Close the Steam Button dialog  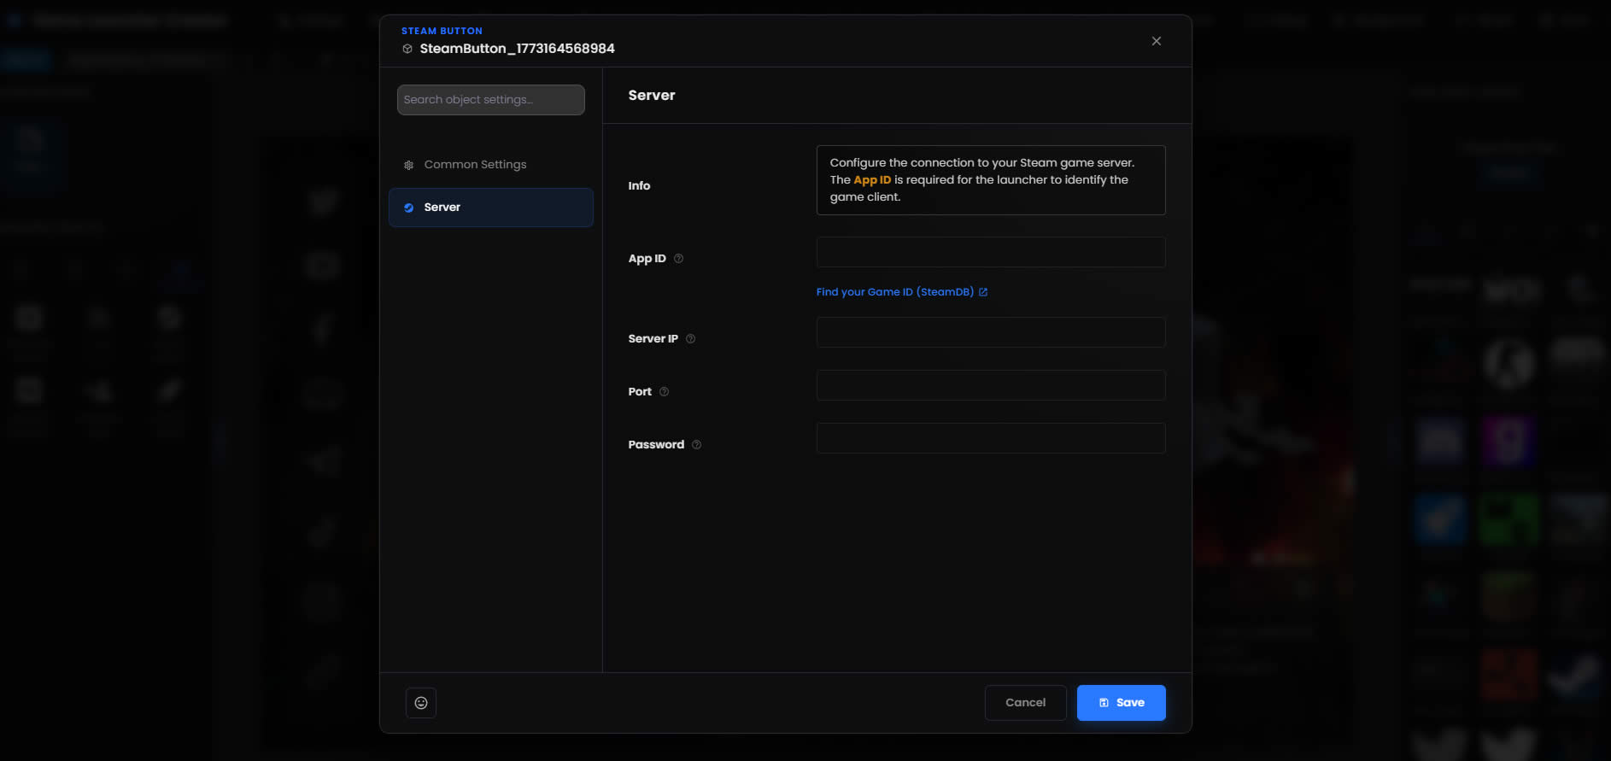click(x=1156, y=41)
